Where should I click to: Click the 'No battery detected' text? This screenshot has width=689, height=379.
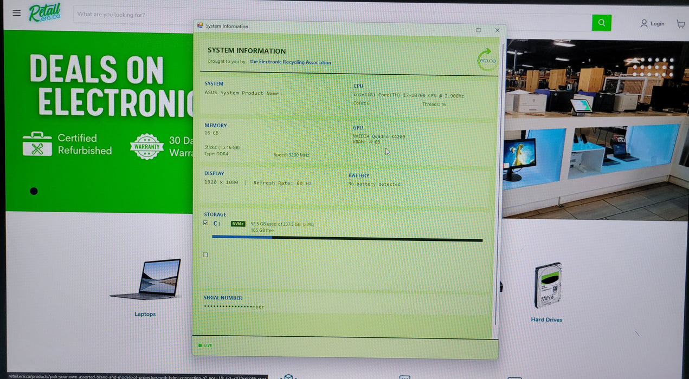(x=374, y=184)
